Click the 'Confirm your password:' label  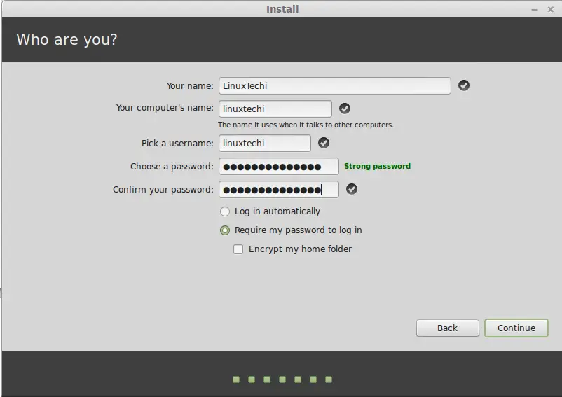(x=163, y=189)
